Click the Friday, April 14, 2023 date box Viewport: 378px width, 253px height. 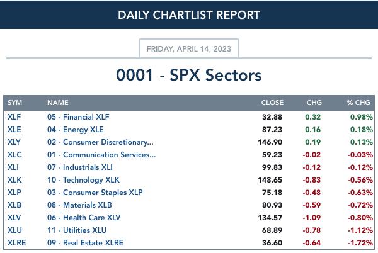pos(189,48)
